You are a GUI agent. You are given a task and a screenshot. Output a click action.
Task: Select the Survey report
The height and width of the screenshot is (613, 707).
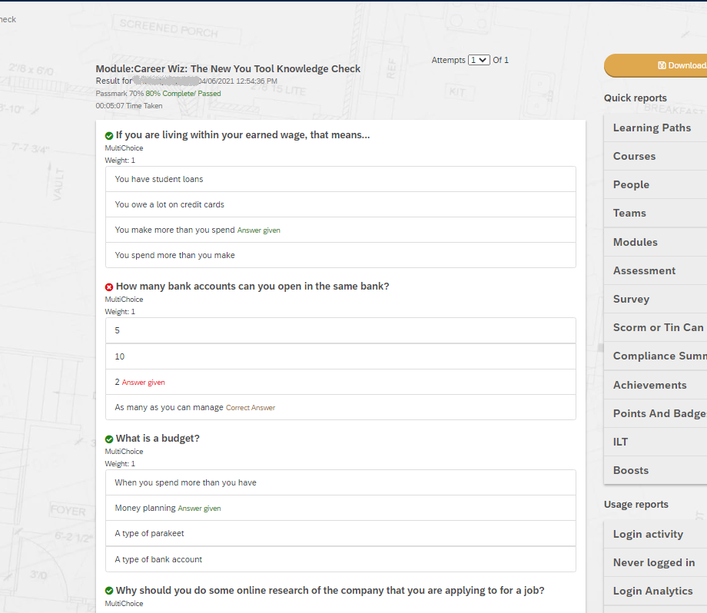tap(631, 299)
